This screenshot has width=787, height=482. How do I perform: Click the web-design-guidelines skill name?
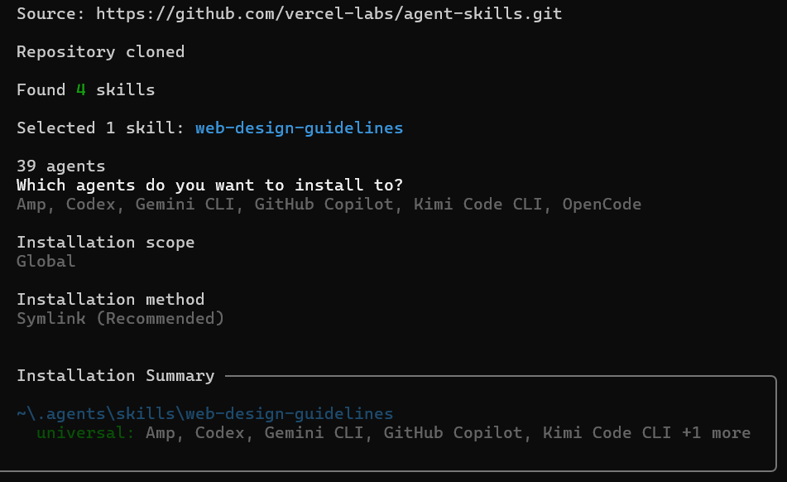tap(299, 128)
